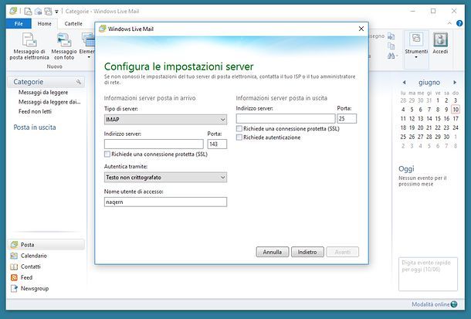Click the first quick access toolbar icon

tap(28, 12)
